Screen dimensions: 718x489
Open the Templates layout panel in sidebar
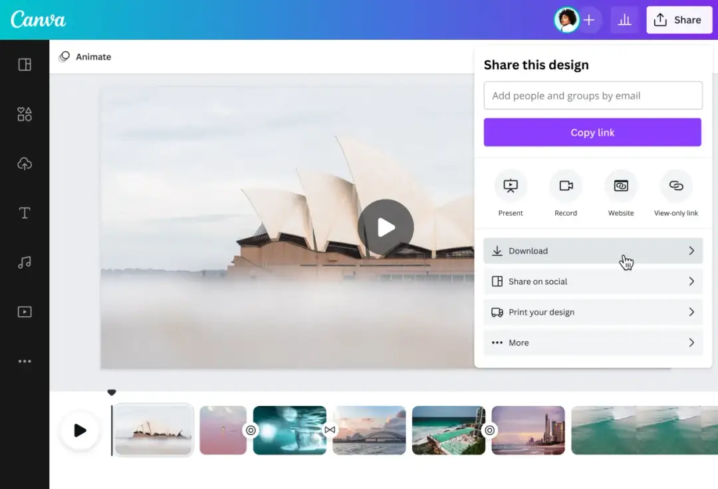25,65
